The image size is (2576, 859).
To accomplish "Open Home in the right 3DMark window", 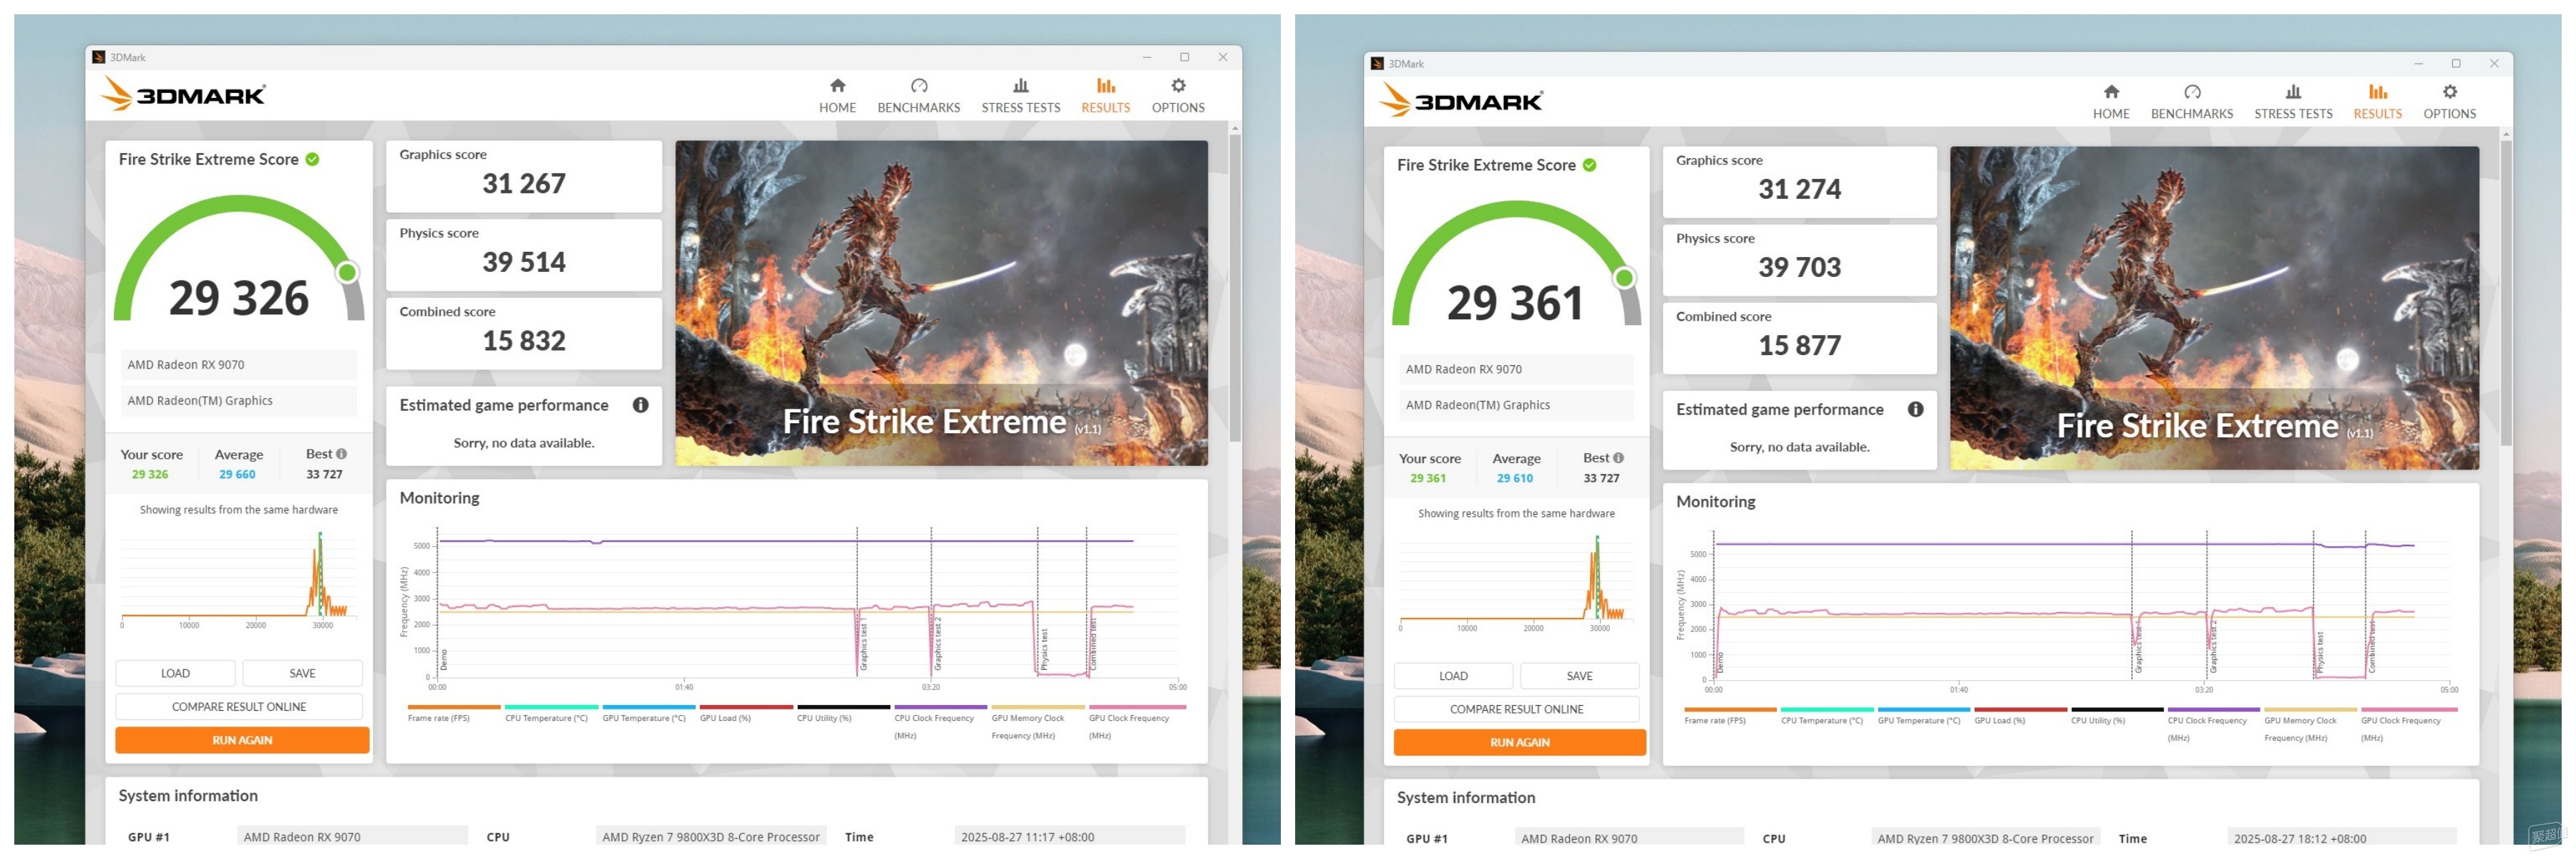I will (2111, 101).
